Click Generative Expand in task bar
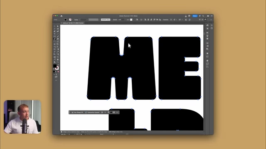Screen dimensions: 266x149 (92, 112)
